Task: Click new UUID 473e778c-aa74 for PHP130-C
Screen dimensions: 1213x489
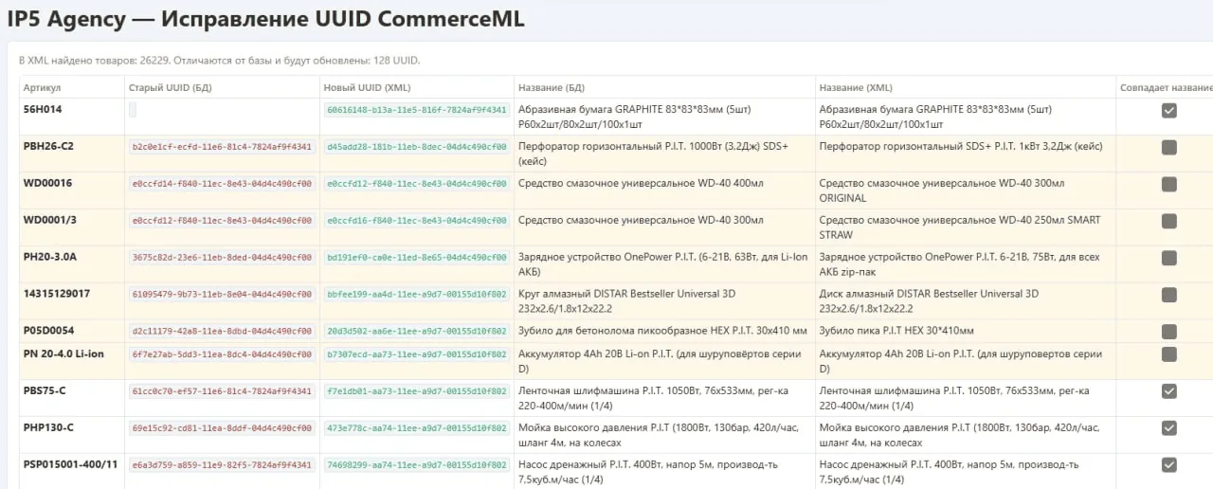Action: point(417,428)
